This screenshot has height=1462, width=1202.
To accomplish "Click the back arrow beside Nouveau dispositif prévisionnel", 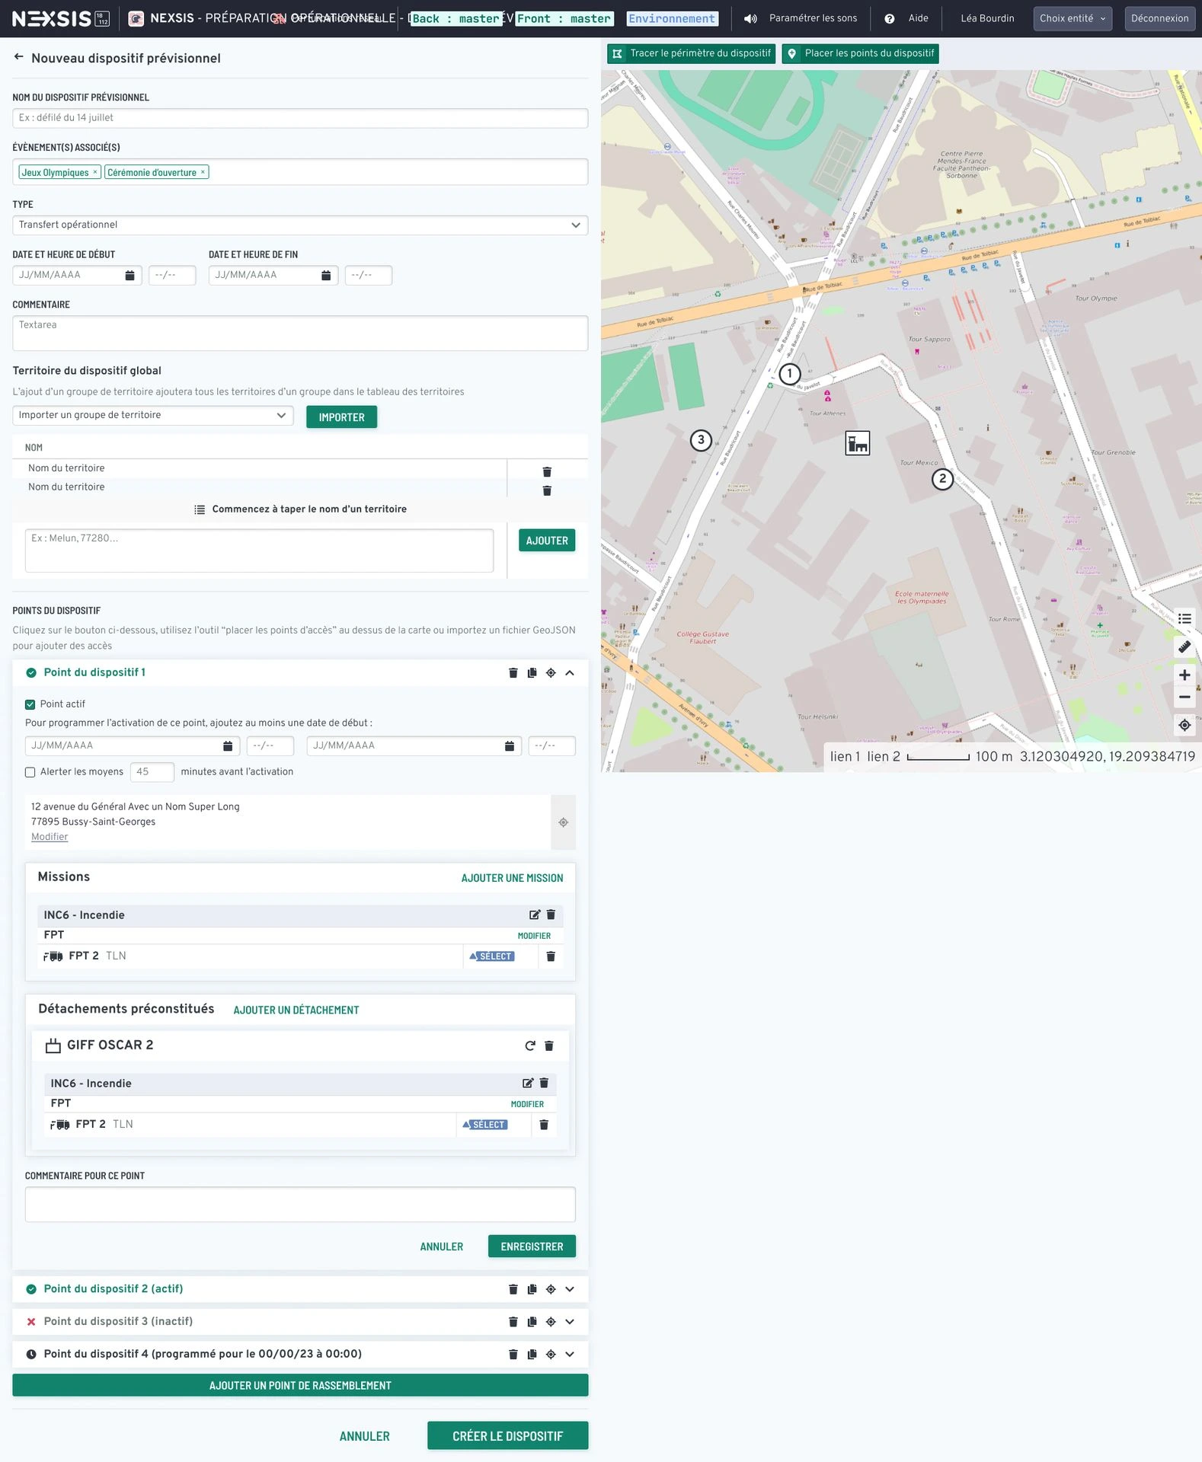I will [18, 57].
